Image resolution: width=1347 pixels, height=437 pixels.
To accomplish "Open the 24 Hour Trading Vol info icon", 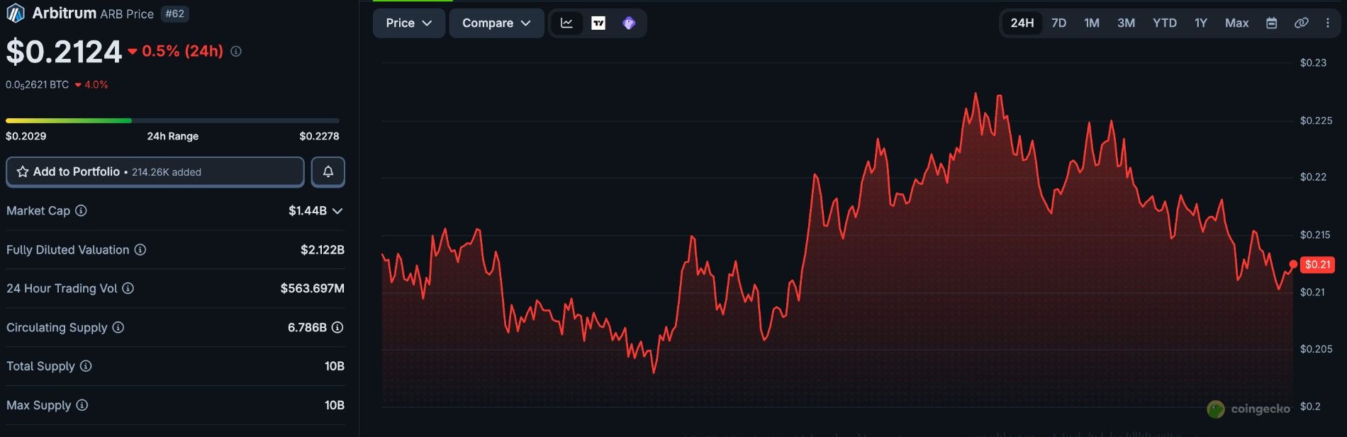I will pyautogui.click(x=128, y=288).
